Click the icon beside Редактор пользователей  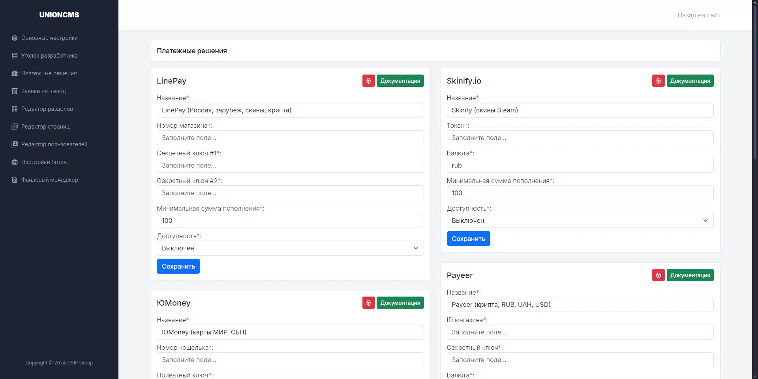tap(15, 144)
